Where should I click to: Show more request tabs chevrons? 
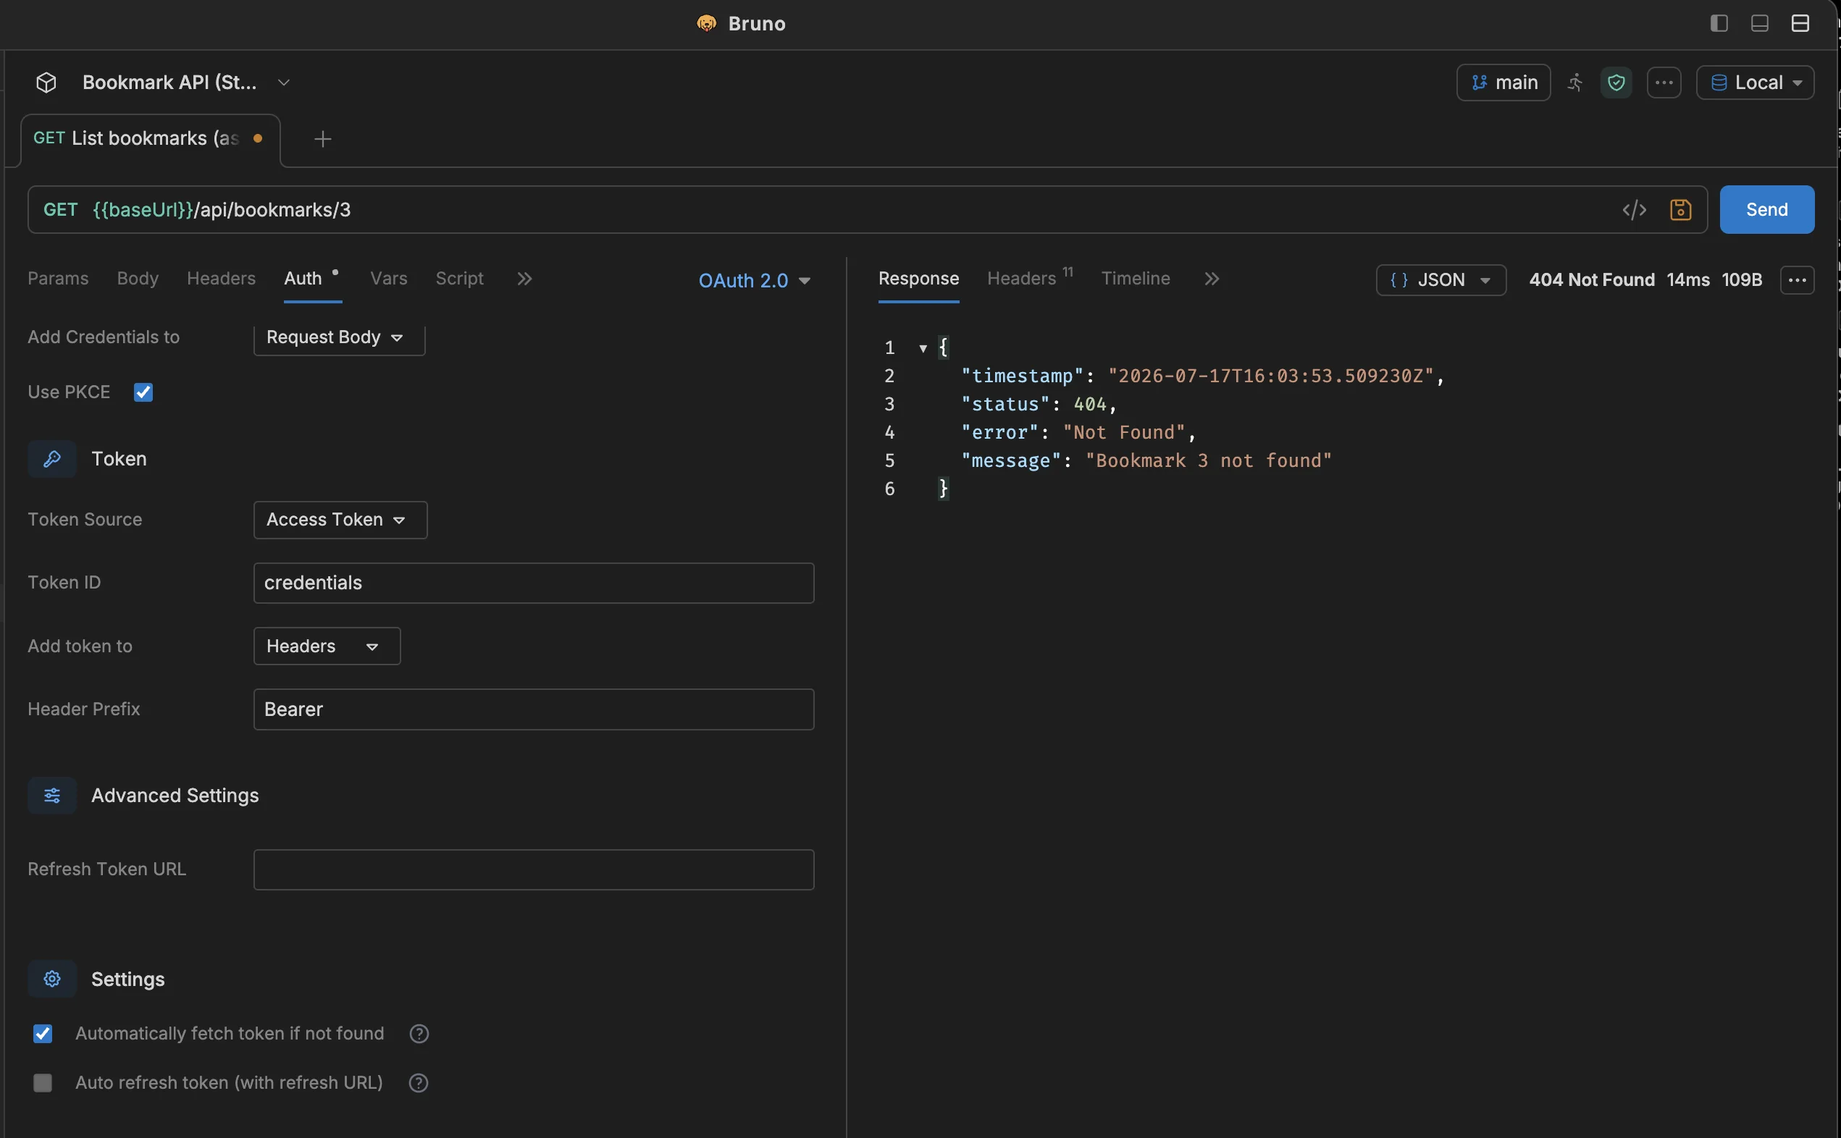click(525, 279)
